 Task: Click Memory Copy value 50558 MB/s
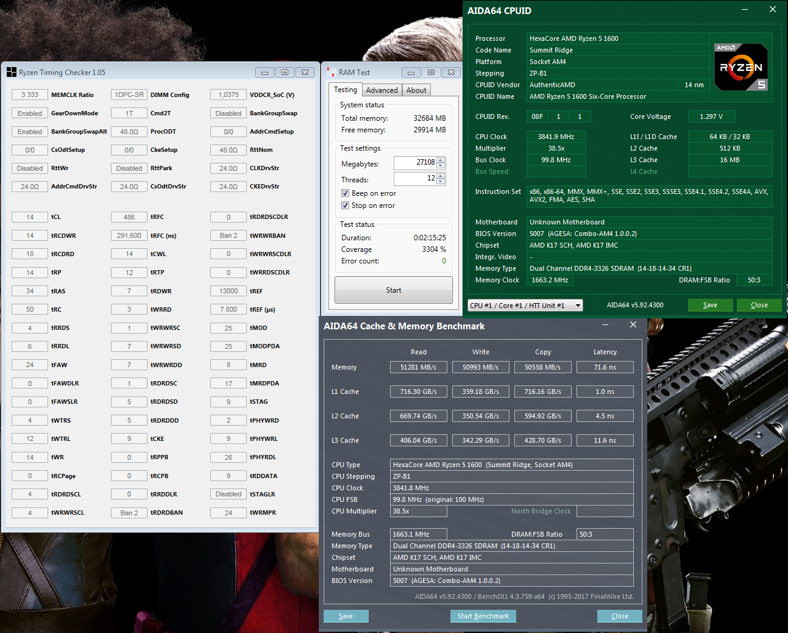point(542,367)
